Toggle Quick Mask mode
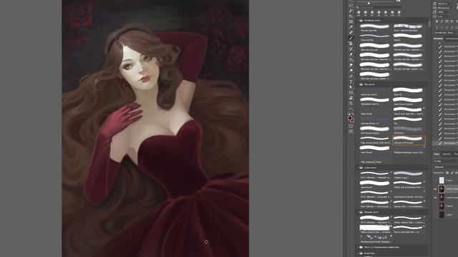Image resolution: width=458 pixels, height=257 pixels. (x=351, y=126)
